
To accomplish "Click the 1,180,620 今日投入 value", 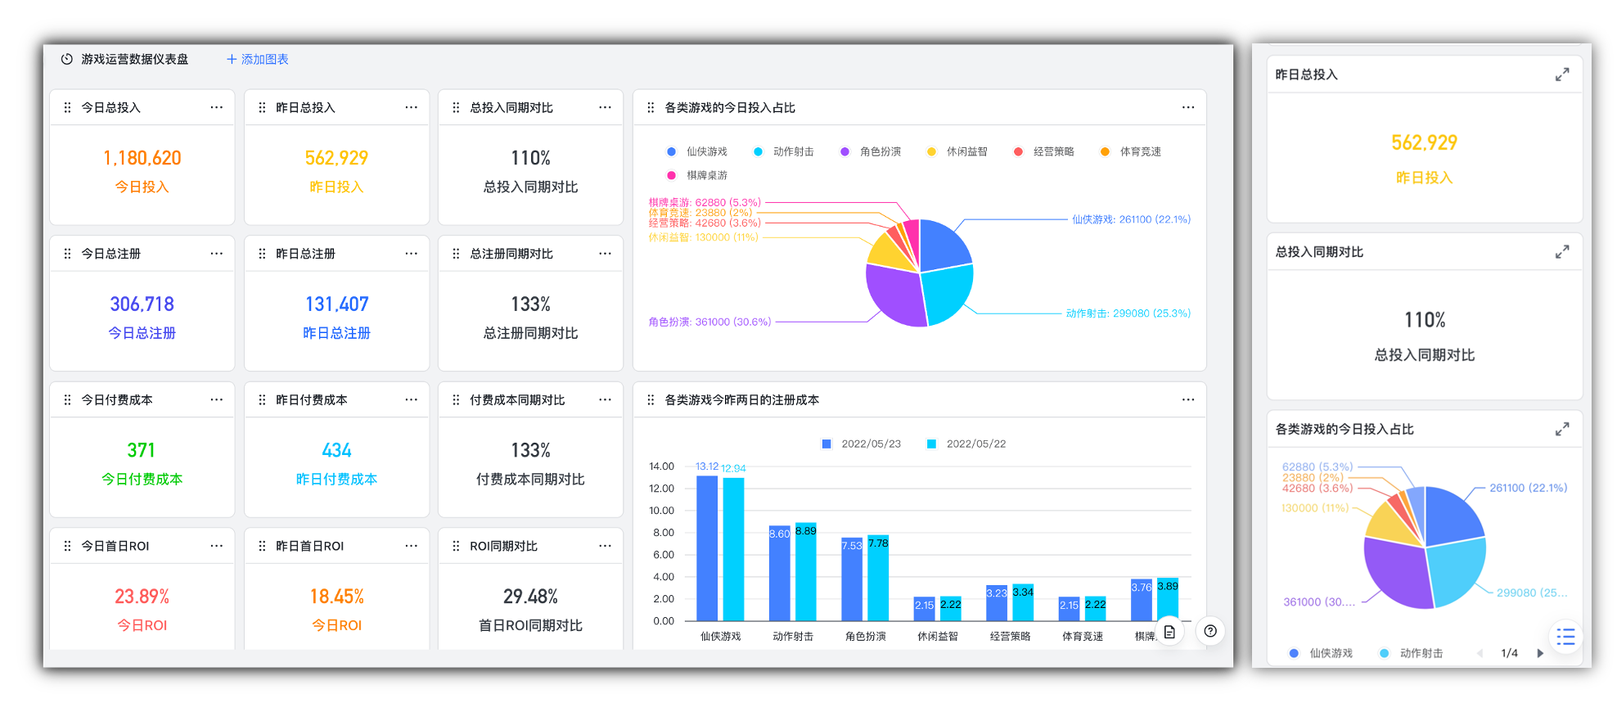I will [x=142, y=158].
